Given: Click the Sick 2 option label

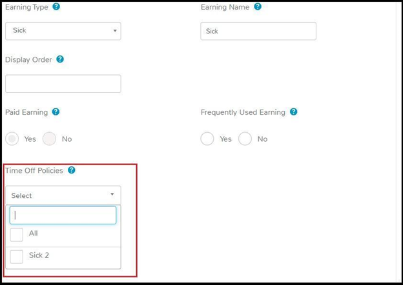Looking at the screenshot, I should [x=39, y=255].
